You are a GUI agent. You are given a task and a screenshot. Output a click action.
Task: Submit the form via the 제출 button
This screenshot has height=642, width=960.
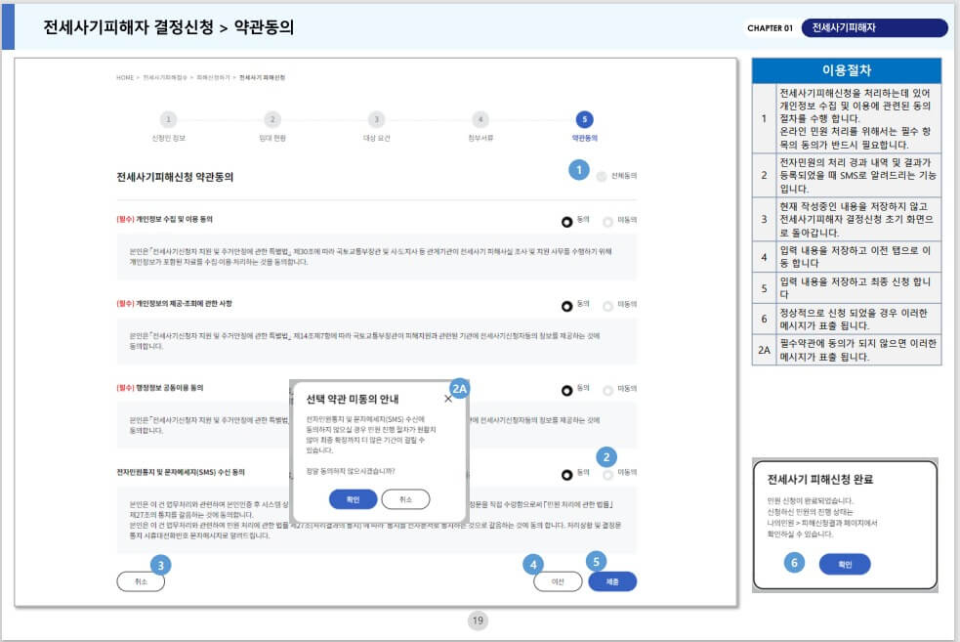614,579
